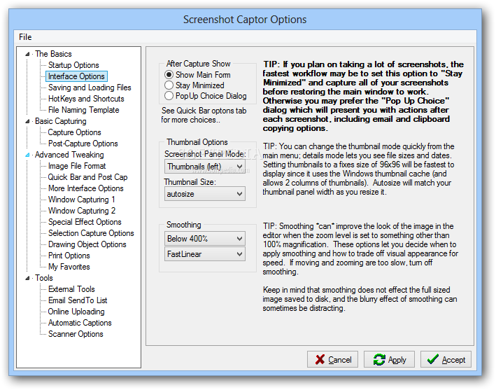This screenshot has height=390, width=496.
Task: Select Startup Options in the tree
Action: point(73,65)
